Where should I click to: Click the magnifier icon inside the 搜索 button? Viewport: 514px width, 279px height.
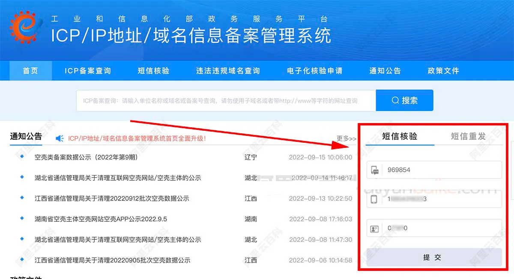(x=394, y=100)
